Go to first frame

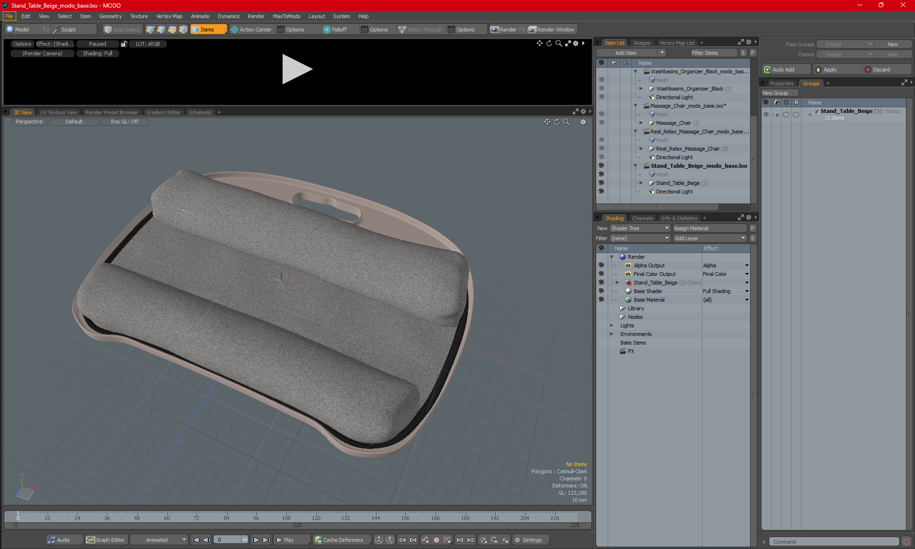[195, 540]
